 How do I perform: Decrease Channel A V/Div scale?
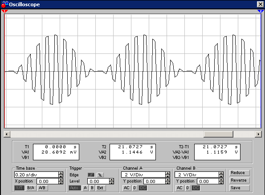[167, 176]
